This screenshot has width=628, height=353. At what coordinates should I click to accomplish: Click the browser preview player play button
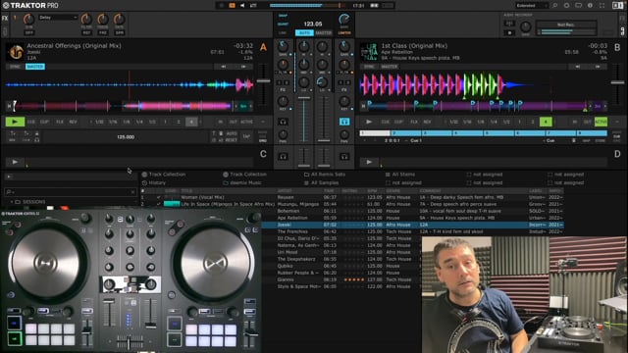(9, 176)
